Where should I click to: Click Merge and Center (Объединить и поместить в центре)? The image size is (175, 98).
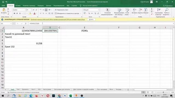[67, 13]
